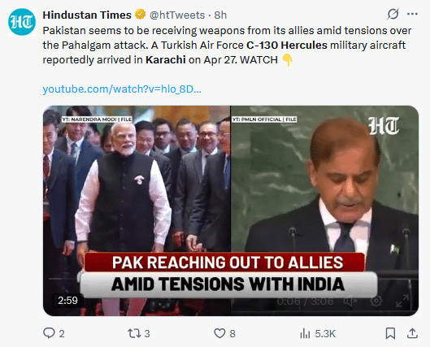Expand the video to fullscreen
This screenshot has height=347, width=430.
pyautogui.click(x=402, y=301)
